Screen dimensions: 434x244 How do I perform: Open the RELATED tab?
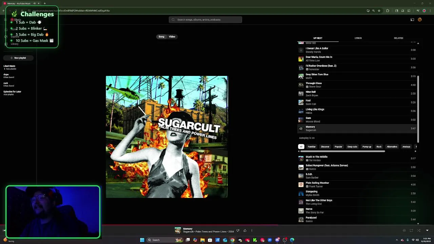tap(398, 38)
